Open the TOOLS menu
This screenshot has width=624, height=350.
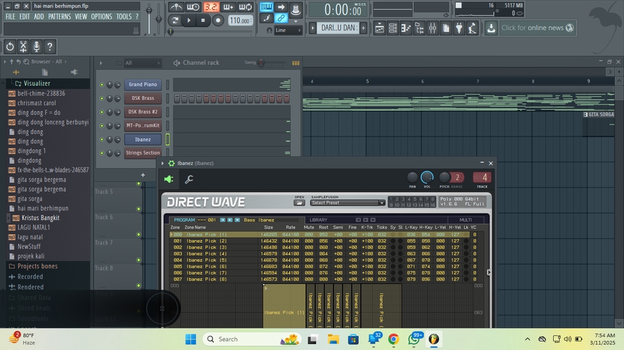coord(123,17)
